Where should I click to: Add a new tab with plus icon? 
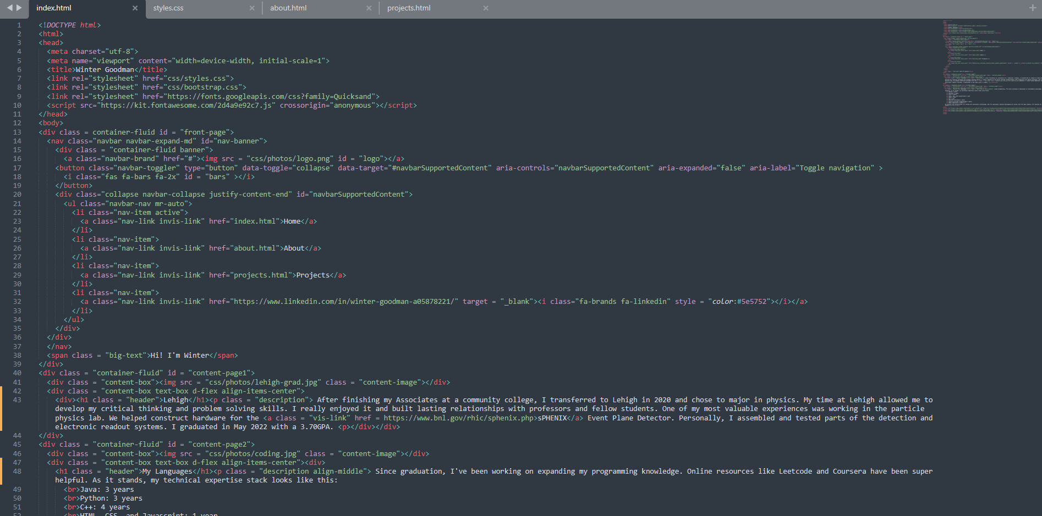pos(1033,8)
